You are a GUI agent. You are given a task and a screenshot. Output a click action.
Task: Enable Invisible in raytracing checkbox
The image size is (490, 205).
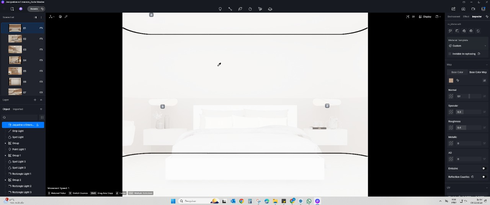tap(450, 54)
